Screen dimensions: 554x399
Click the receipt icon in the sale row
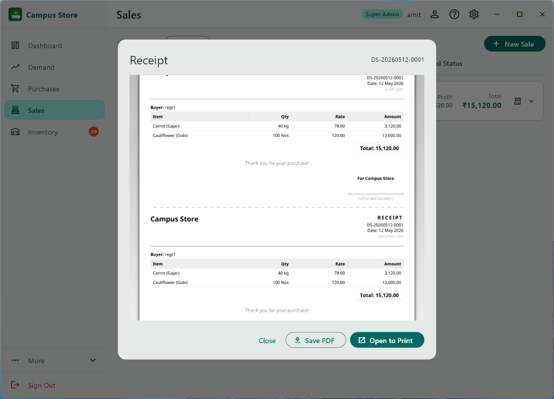click(x=517, y=101)
